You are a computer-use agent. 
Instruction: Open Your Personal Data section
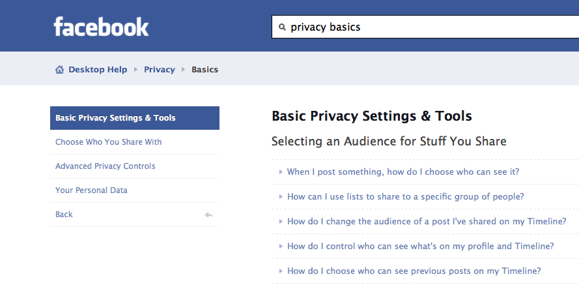click(135, 190)
